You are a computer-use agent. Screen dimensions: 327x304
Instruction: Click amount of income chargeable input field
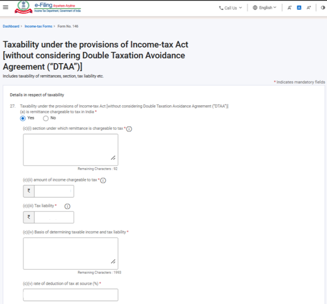click(54, 191)
